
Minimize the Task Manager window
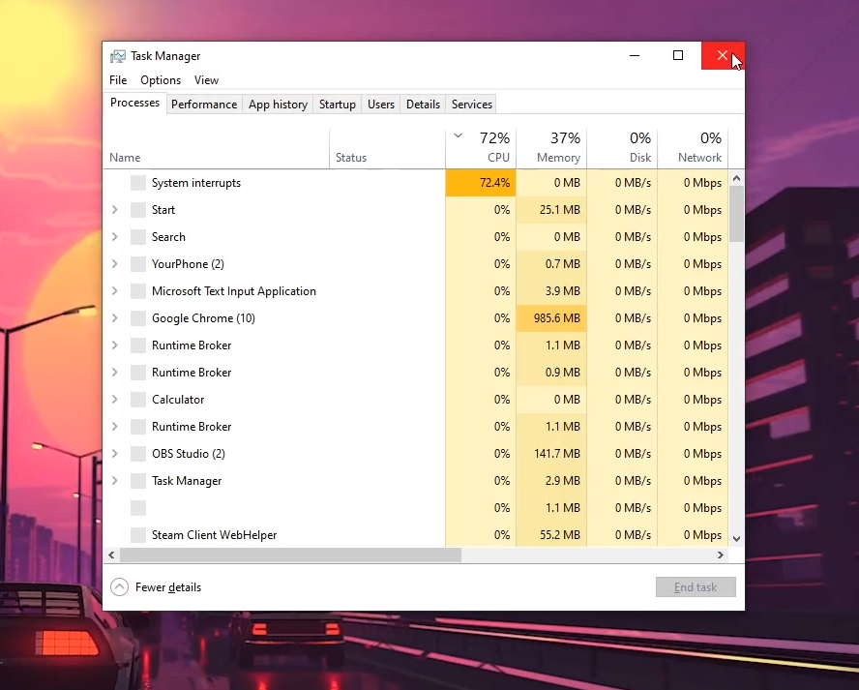[635, 55]
